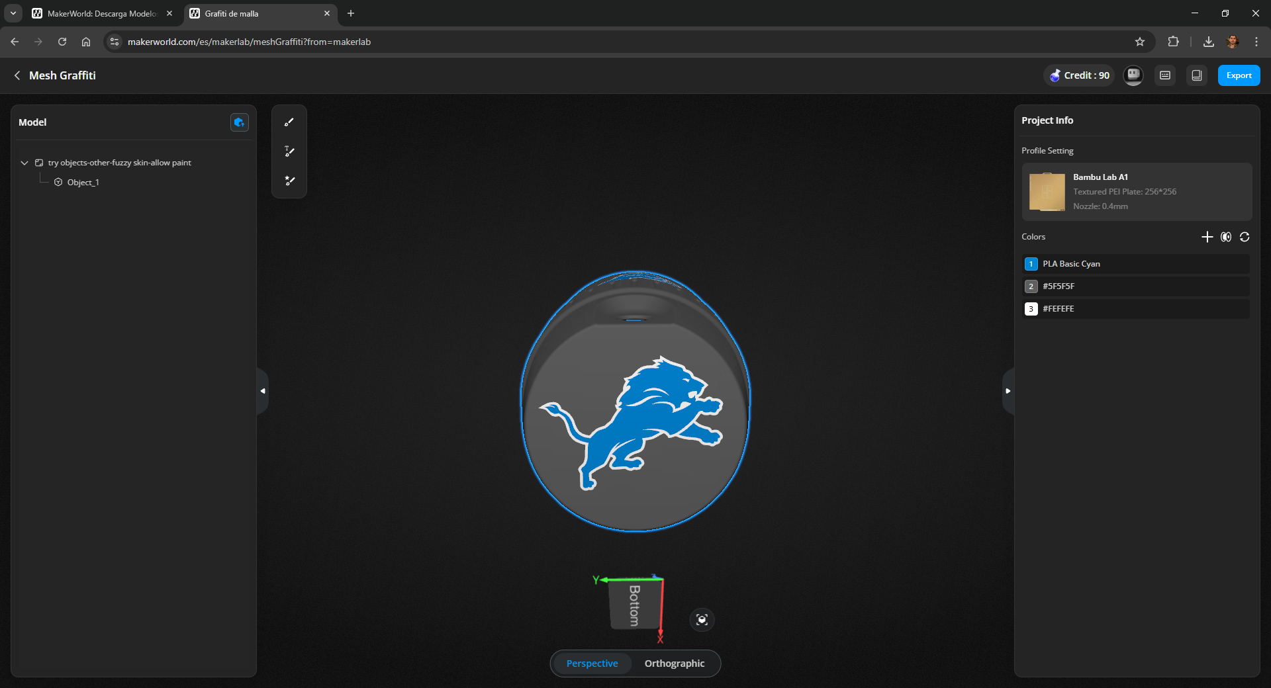The image size is (1271, 688).
Task: Open Bambu Lab A1 profile setting card
Action: 1137,192
